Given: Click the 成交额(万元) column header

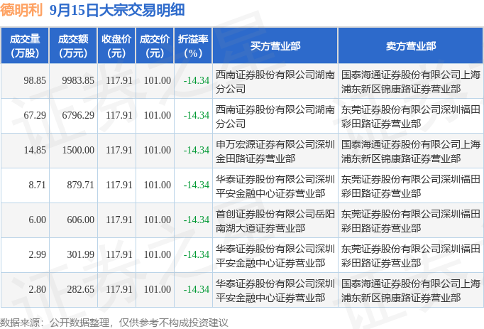Looking at the screenshot, I should (x=73, y=46).
